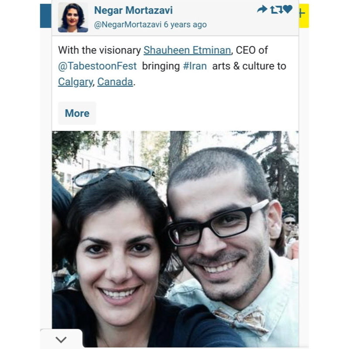Open the selfie photo attachment
The image size is (349, 349).
click(x=175, y=239)
